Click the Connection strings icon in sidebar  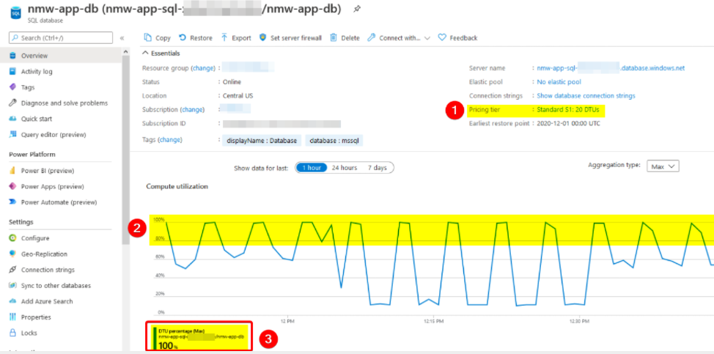pyautogui.click(x=12, y=270)
